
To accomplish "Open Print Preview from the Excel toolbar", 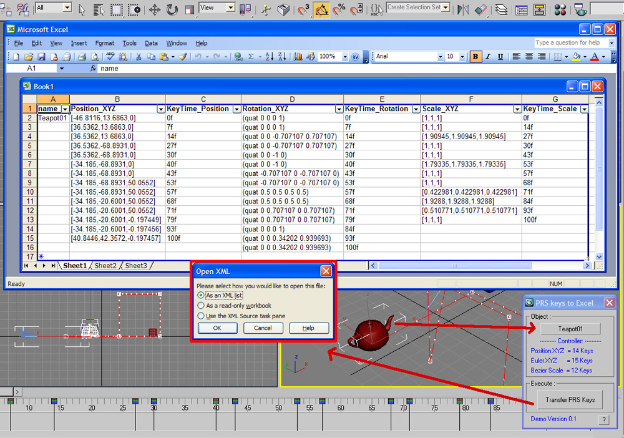I will (x=95, y=57).
